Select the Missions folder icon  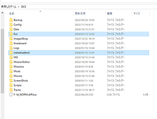11,67
